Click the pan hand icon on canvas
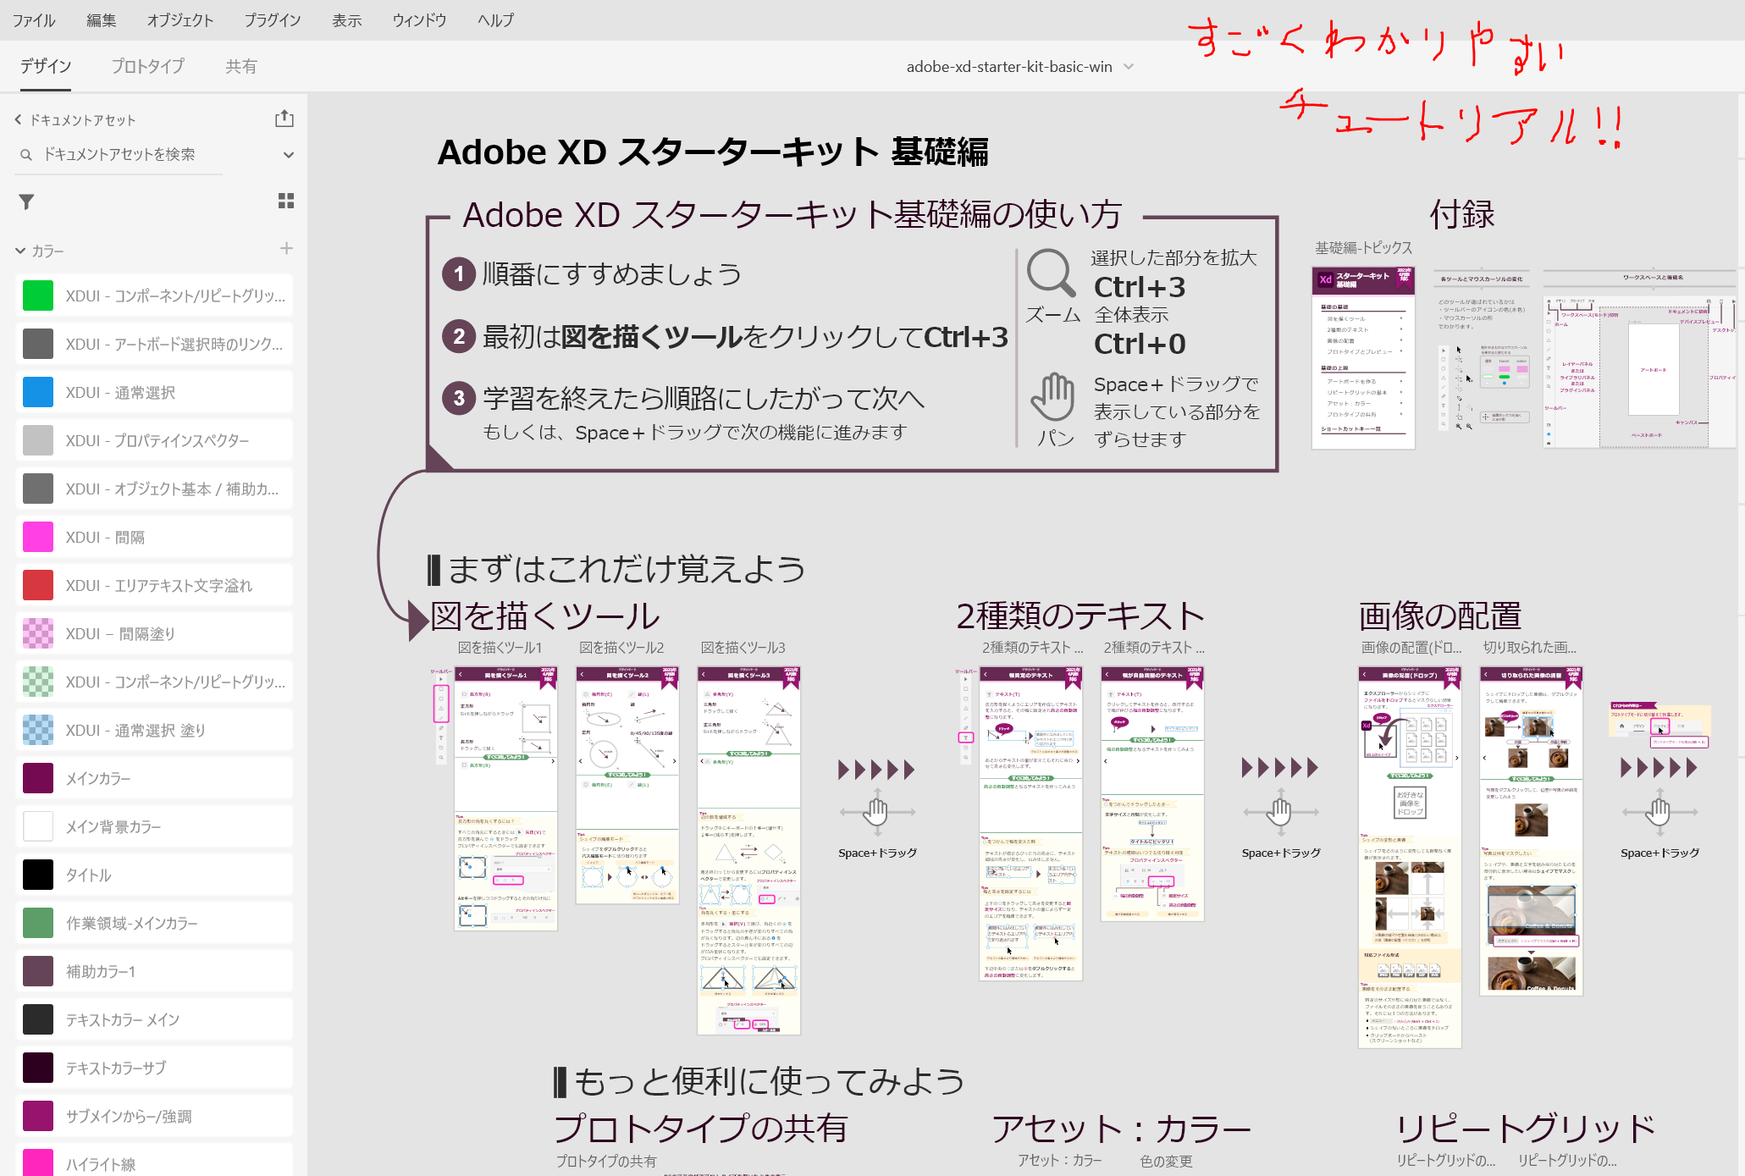This screenshot has height=1176, width=1745. pyautogui.click(x=1052, y=395)
